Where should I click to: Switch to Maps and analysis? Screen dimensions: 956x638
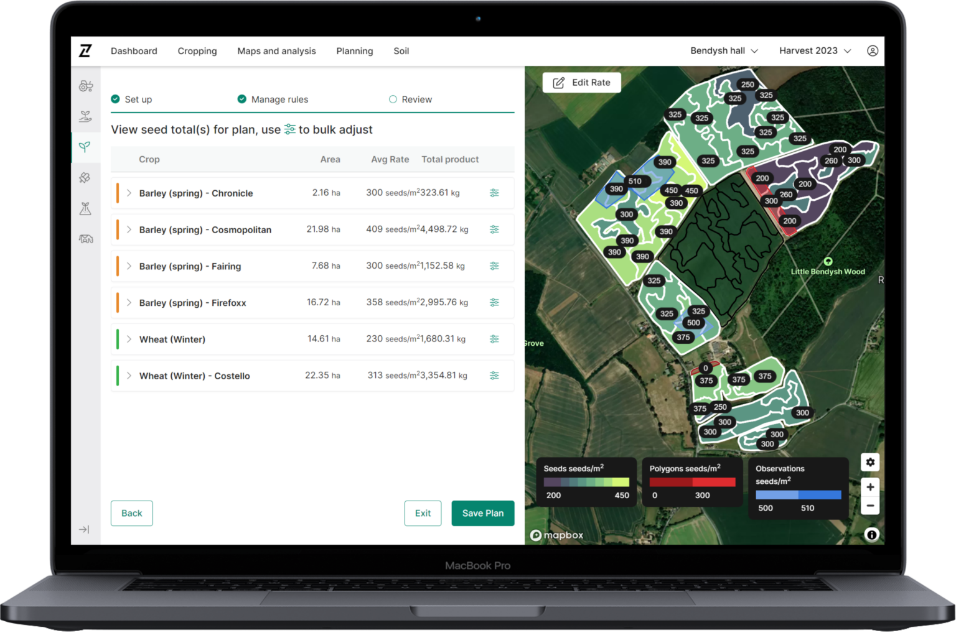276,51
